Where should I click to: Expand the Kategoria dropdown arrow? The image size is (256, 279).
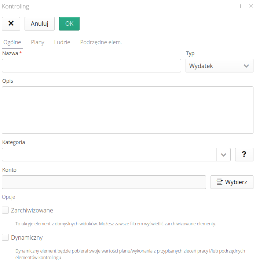coord(223,155)
